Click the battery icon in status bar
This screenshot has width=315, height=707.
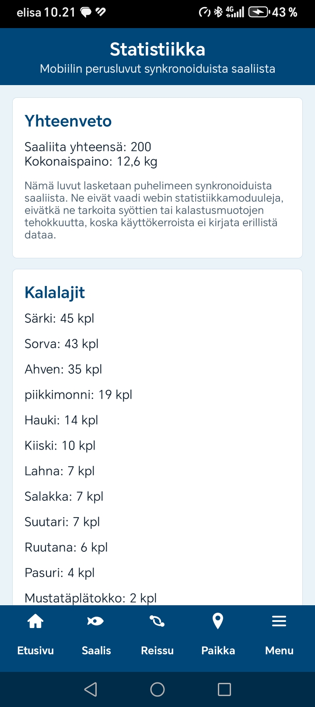tap(259, 12)
